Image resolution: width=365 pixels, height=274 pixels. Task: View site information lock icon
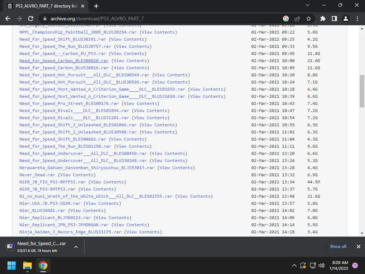45,19
